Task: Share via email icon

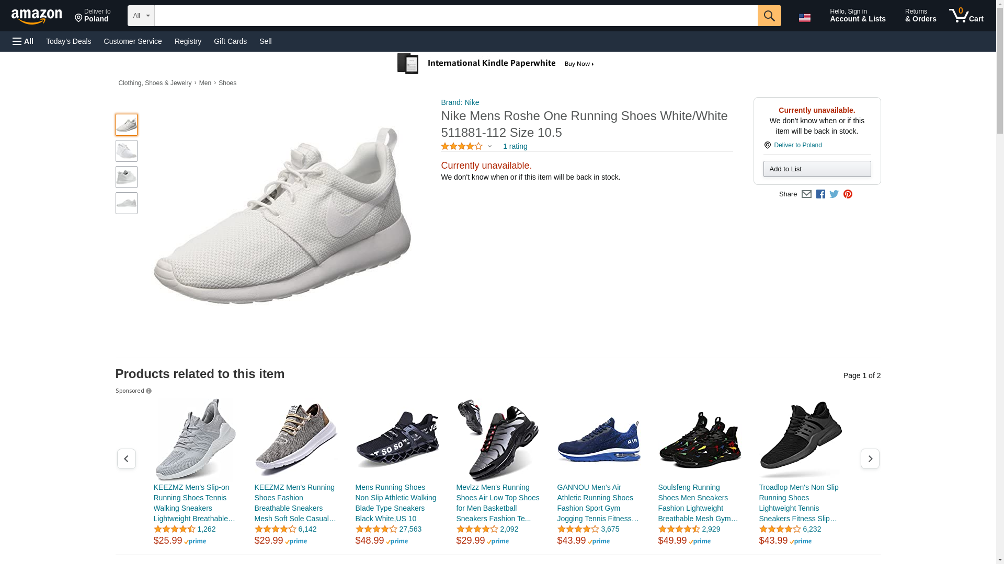Action: click(806, 194)
